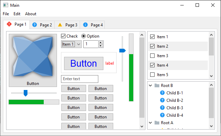Click the folder icon next to Root B
This screenshot has height=136, width=221.
pyautogui.click(x=157, y=86)
